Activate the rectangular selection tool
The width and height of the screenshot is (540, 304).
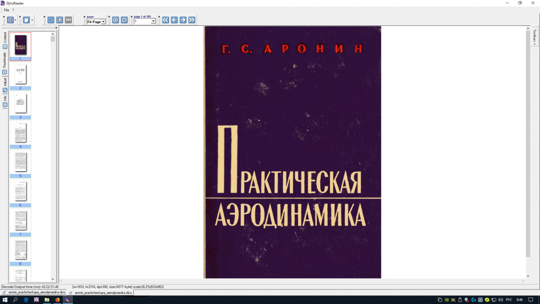51,20
